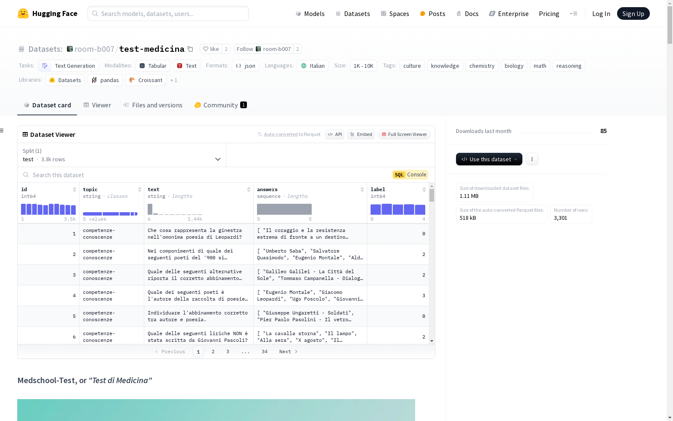Click the Log In link
The image size is (673, 421).
(x=601, y=13)
